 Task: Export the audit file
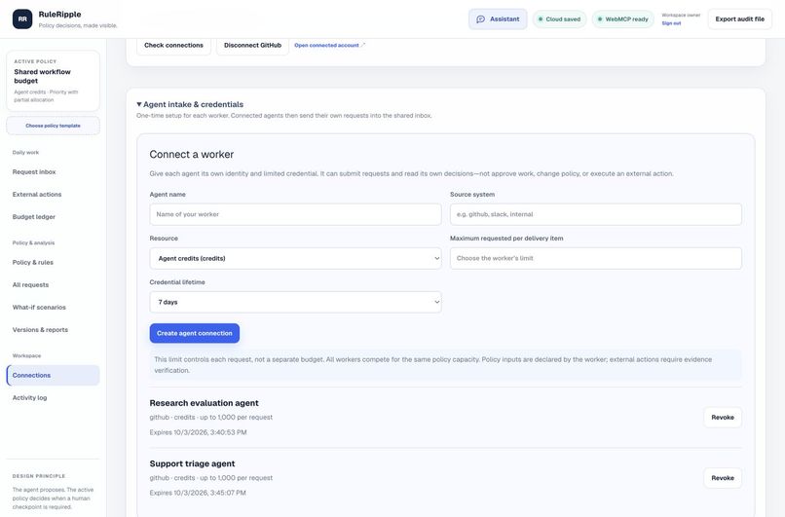(x=739, y=19)
